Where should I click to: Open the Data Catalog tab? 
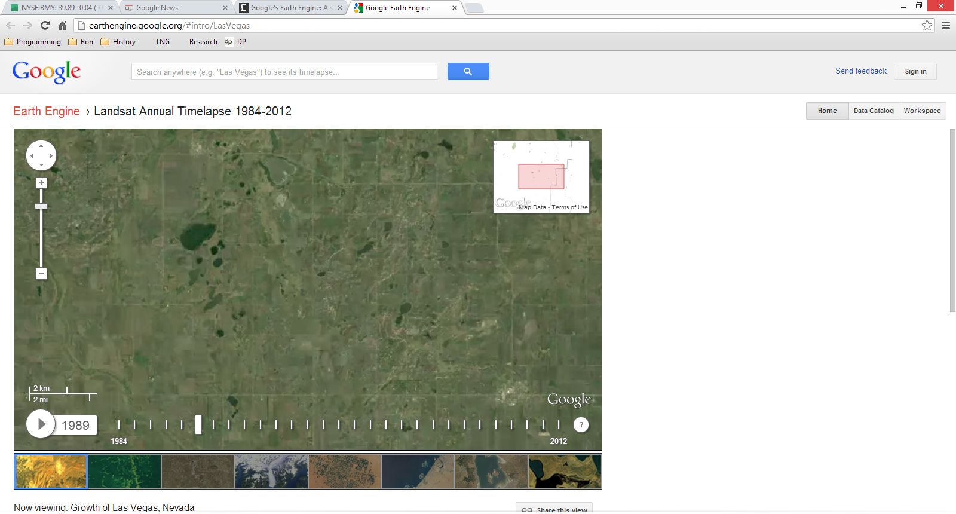[x=874, y=111]
